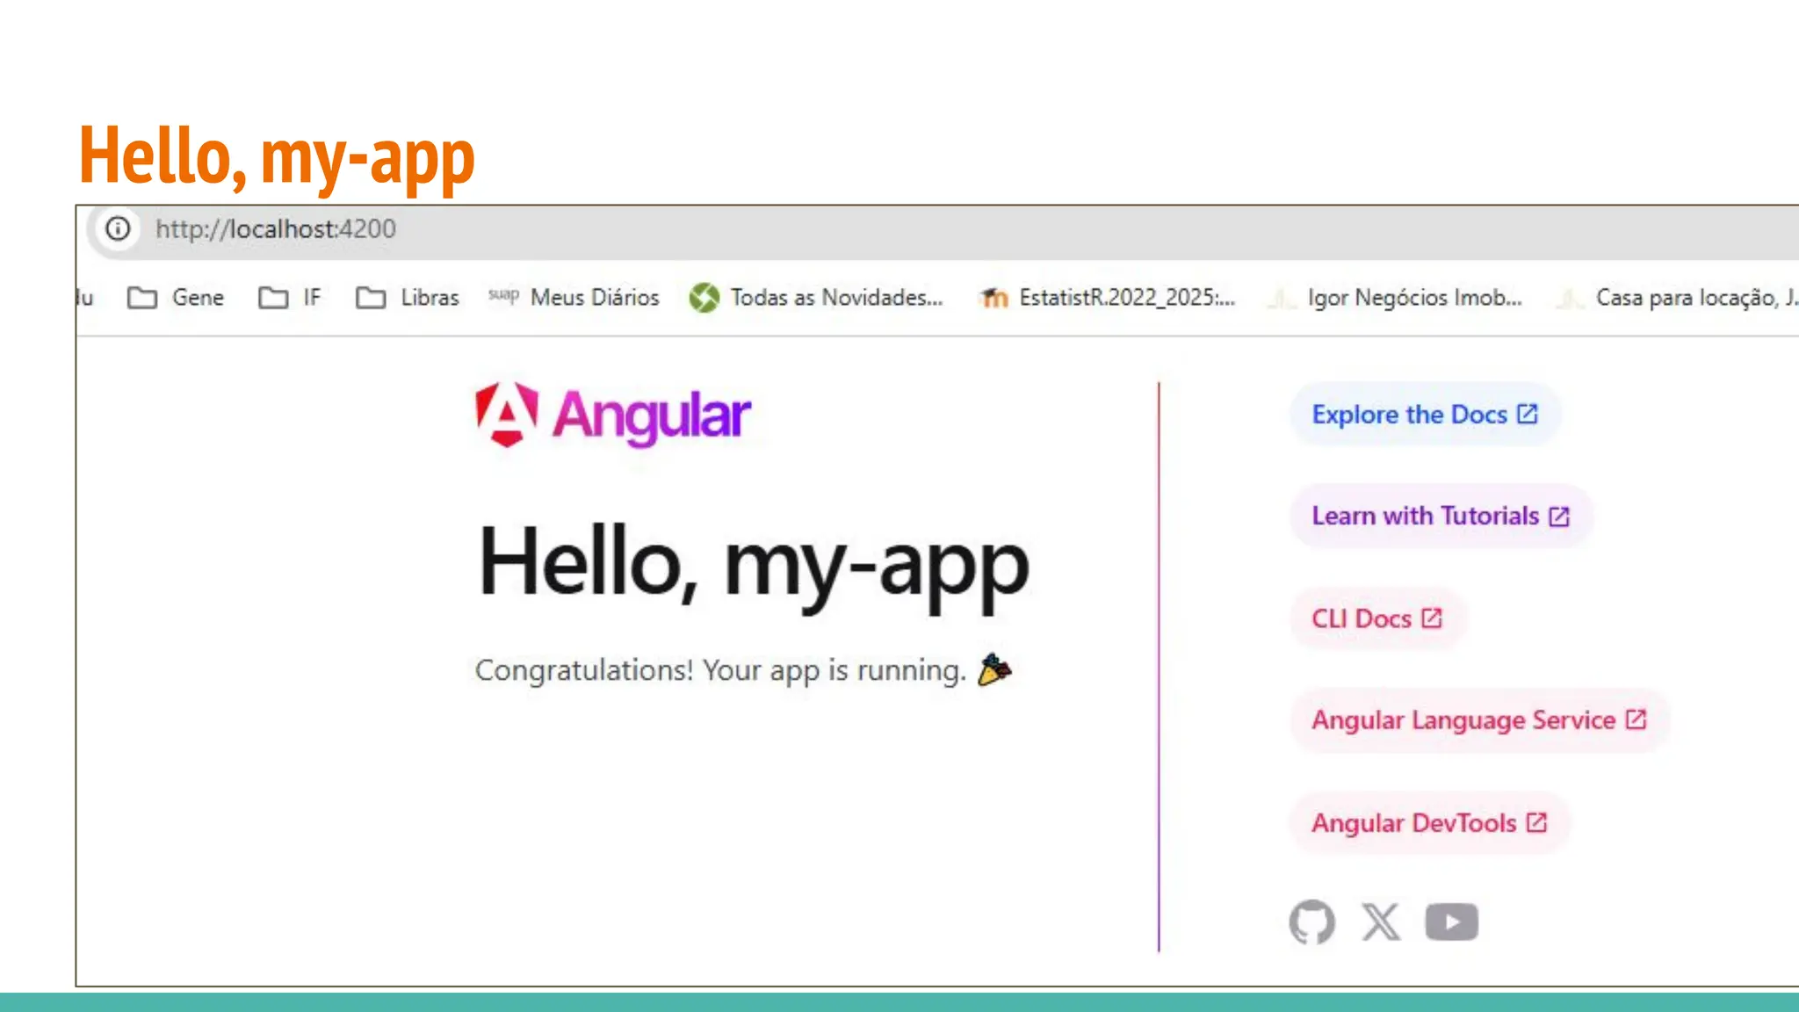Open the EstatistR.2022_2025 bookmark
This screenshot has width=1799, height=1012.
(1108, 298)
